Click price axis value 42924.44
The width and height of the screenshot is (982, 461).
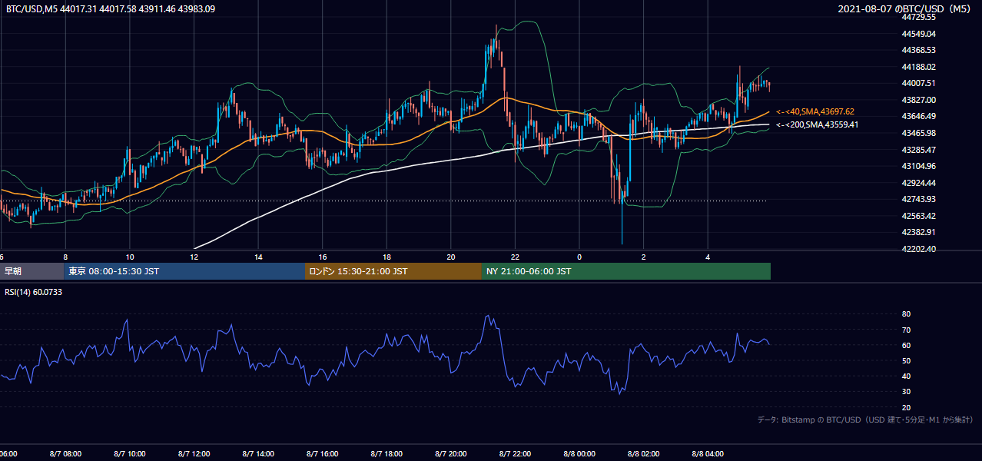point(918,183)
